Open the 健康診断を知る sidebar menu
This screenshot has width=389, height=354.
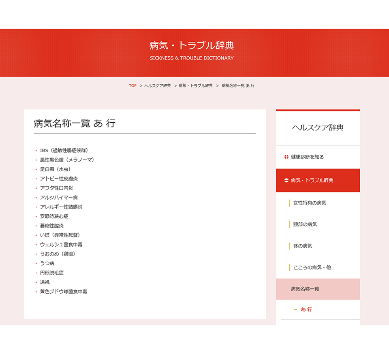(x=318, y=157)
